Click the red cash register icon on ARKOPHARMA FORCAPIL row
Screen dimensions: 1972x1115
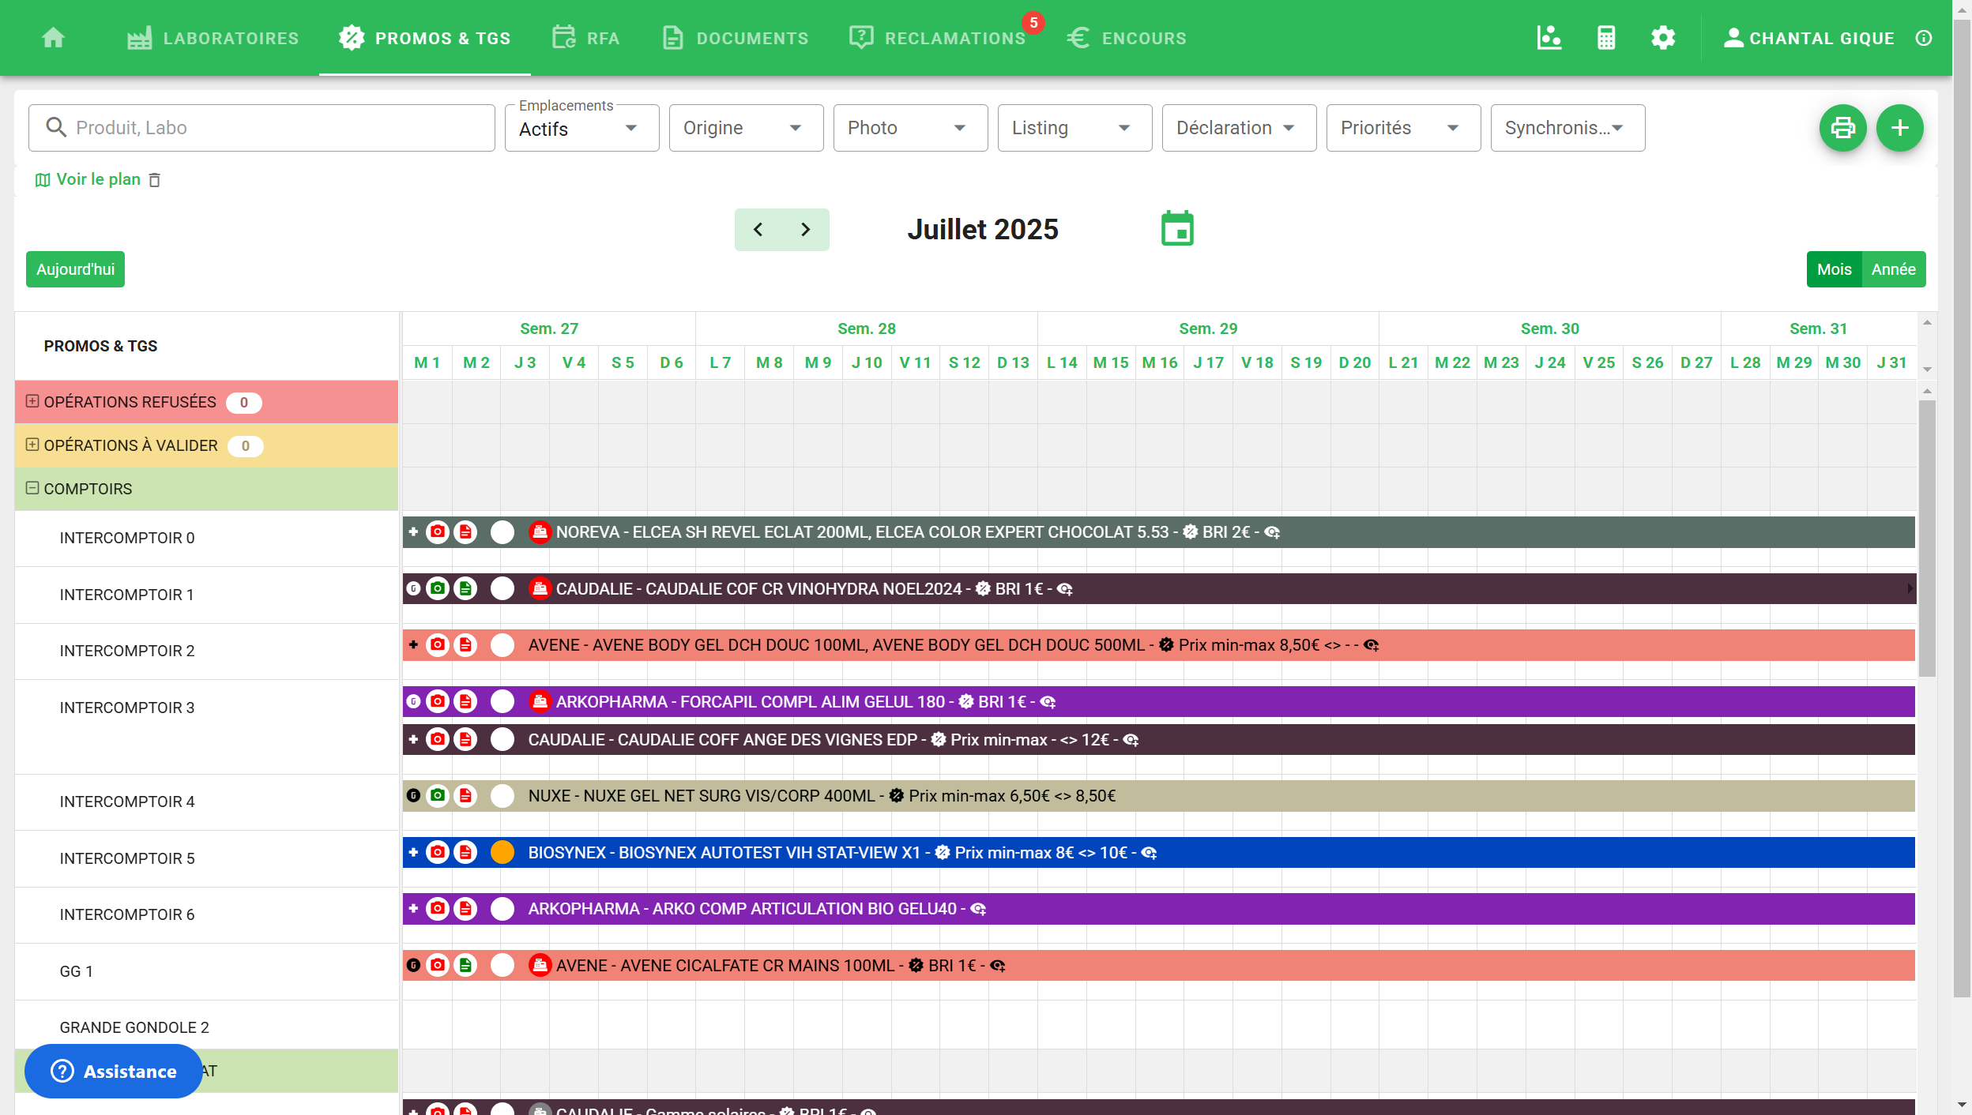tap(540, 701)
